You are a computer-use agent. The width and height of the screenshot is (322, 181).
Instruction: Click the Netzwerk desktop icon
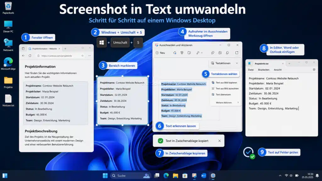8,45
